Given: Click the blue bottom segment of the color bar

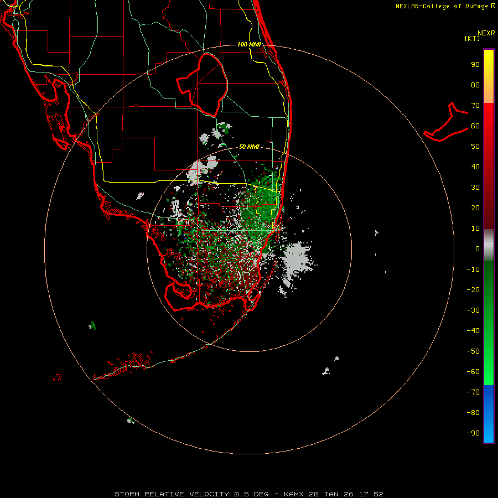Looking at the screenshot, I should click(489, 414).
